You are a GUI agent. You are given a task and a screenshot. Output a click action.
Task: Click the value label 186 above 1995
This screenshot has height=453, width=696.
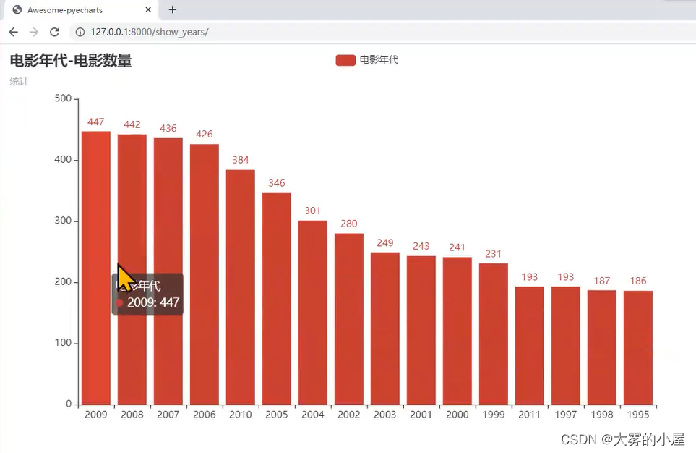(x=638, y=281)
